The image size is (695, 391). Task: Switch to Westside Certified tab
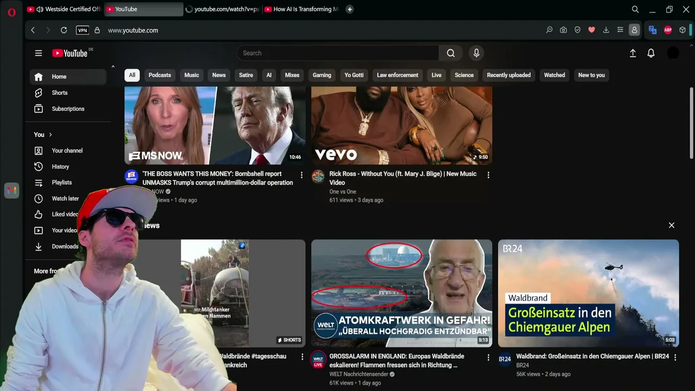[x=64, y=9]
